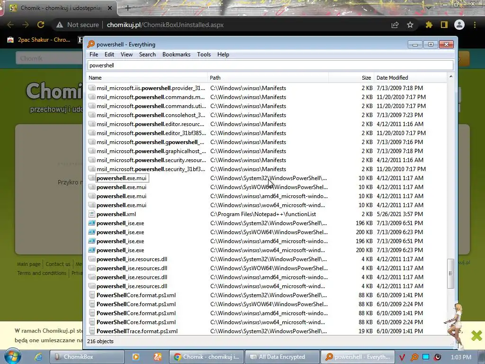
Task: Open the Tools menu in Everything
Action: [204, 55]
